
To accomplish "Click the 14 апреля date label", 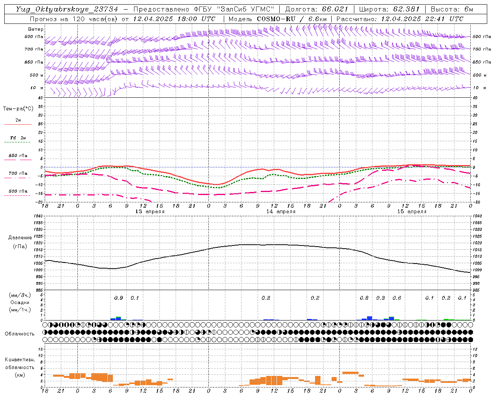I will click(281, 212).
